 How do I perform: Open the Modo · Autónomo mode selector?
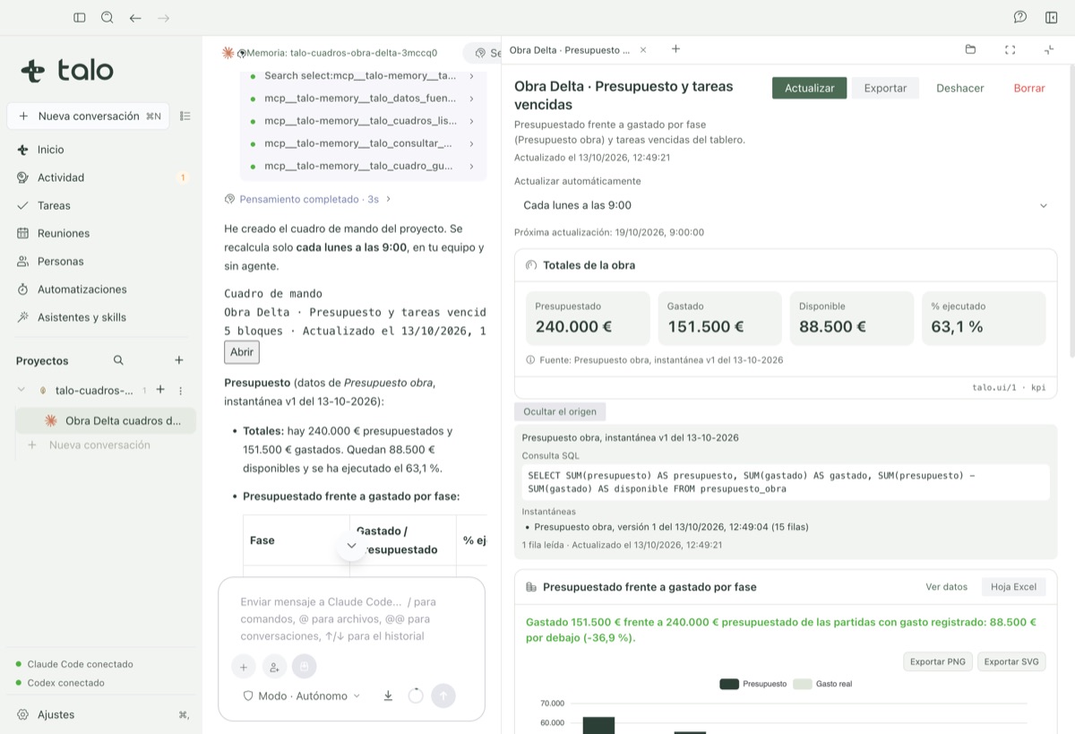[x=302, y=695]
